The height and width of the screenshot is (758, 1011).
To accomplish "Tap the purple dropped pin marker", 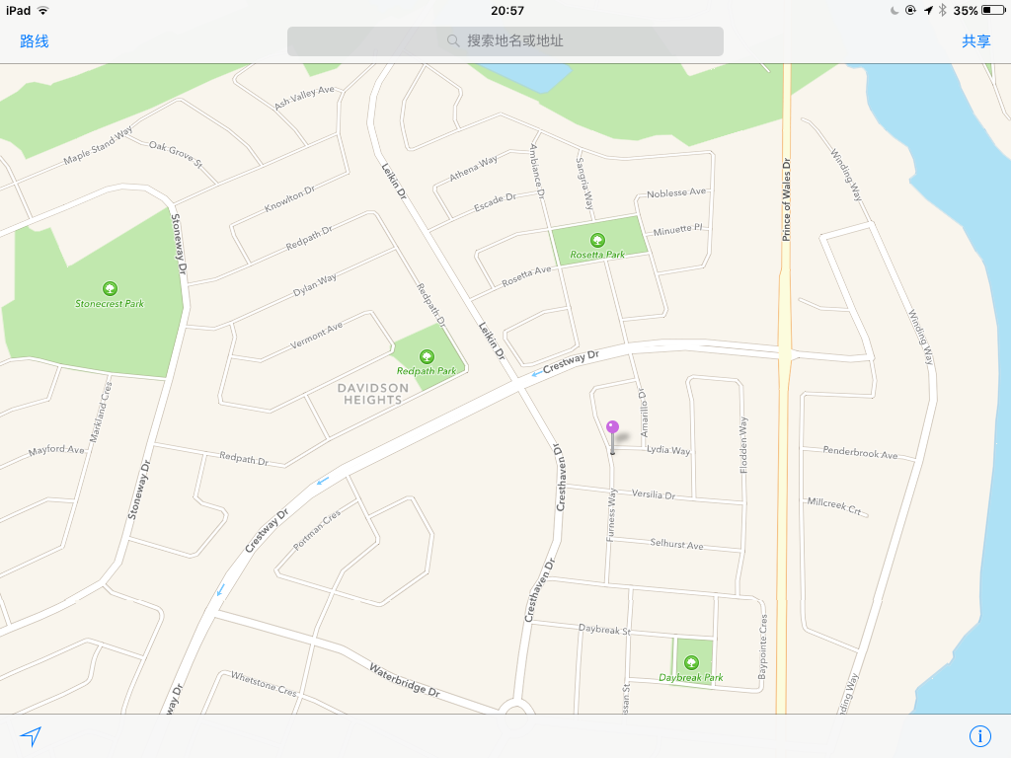I will tap(612, 436).
